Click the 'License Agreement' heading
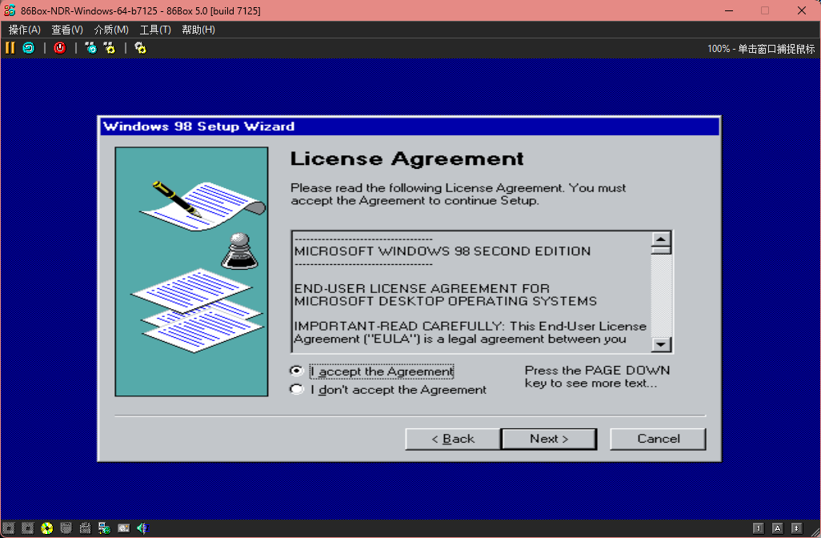The image size is (821, 538). coord(406,159)
